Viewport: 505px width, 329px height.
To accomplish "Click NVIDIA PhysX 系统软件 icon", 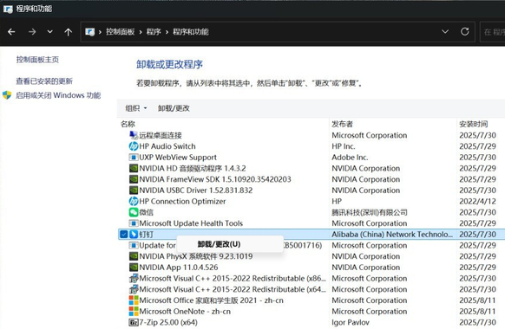I will (x=134, y=256).
